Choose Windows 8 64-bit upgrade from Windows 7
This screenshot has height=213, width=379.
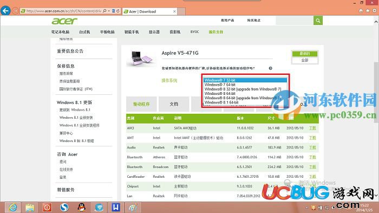[x=245, y=98]
